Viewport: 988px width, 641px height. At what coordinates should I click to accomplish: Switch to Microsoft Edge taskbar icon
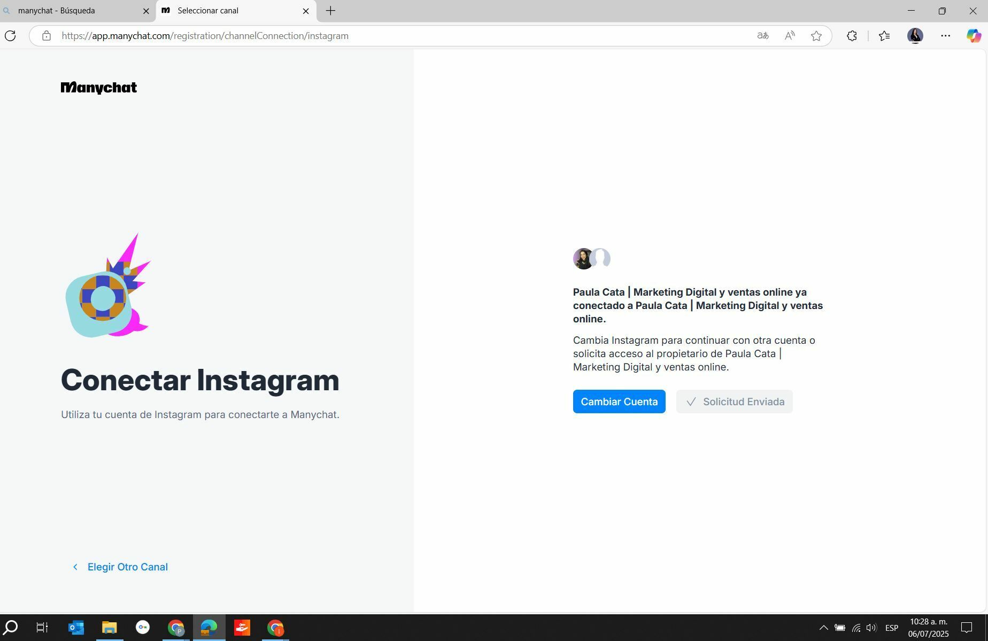click(x=209, y=627)
